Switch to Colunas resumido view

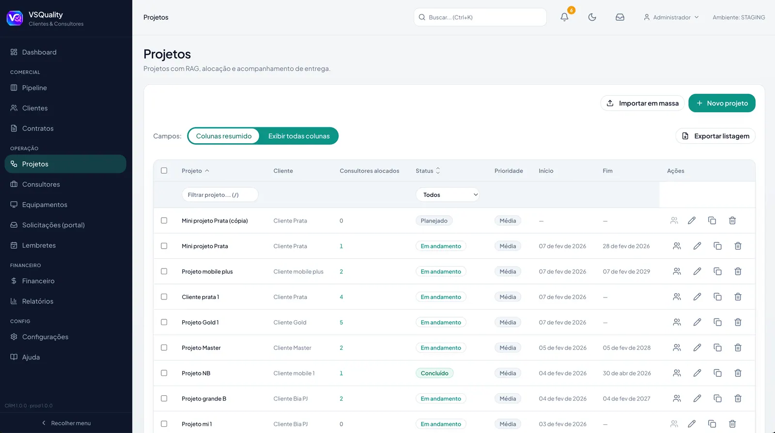pyautogui.click(x=224, y=136)
